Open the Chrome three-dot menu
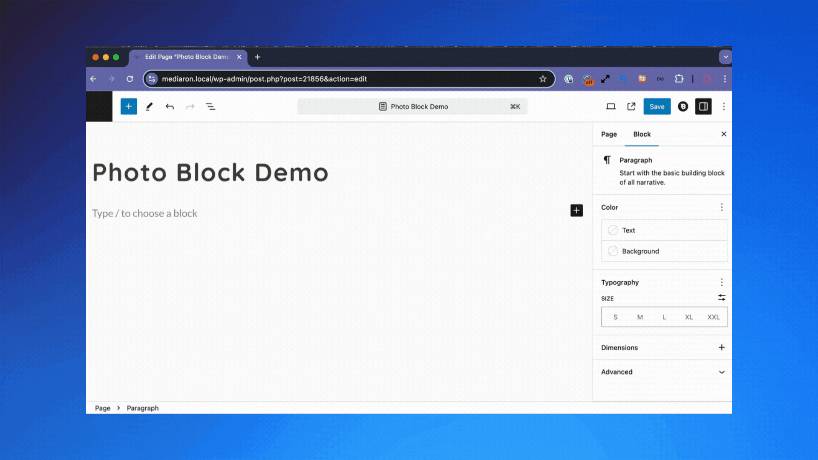Viewport: 818px width, 460px height. 725,79
